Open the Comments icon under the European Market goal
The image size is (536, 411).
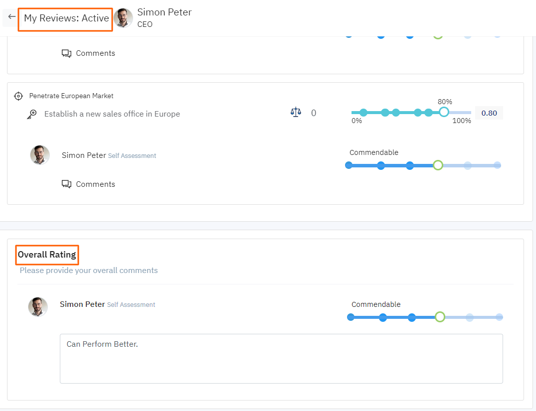click(x=66, y=184)
